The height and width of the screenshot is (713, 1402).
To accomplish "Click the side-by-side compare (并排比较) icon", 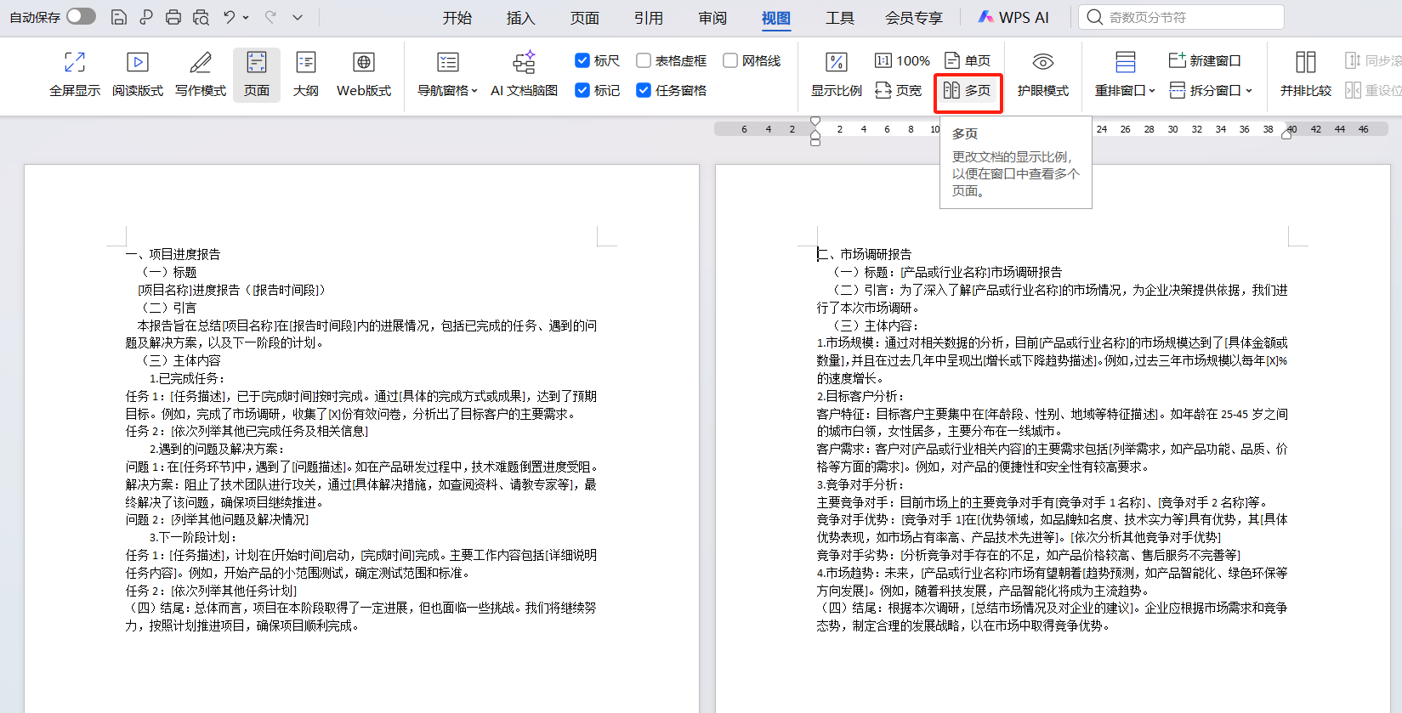I will tap(1305, 63).
